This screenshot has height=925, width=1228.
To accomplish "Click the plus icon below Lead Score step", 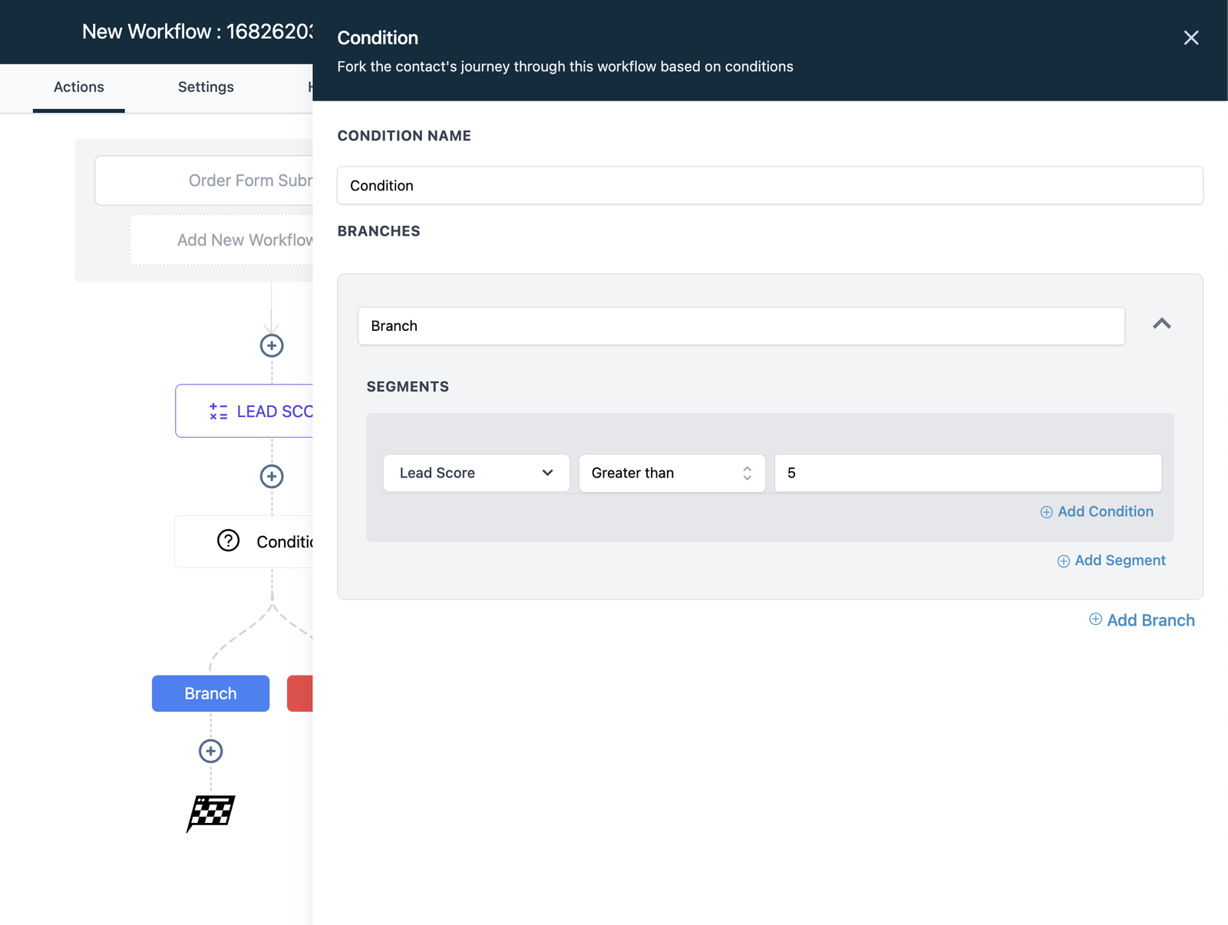I will pyautogui.click(x=272, y=476).
